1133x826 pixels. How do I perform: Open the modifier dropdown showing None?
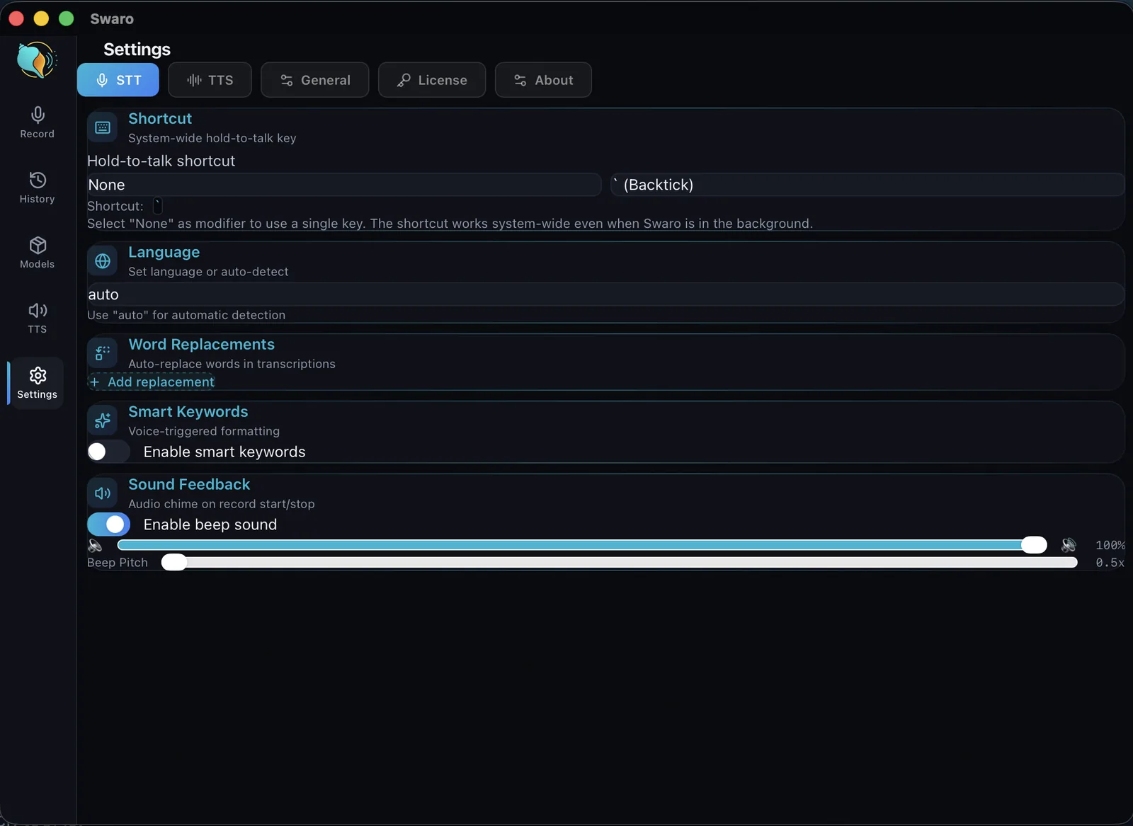coord(344,185)
